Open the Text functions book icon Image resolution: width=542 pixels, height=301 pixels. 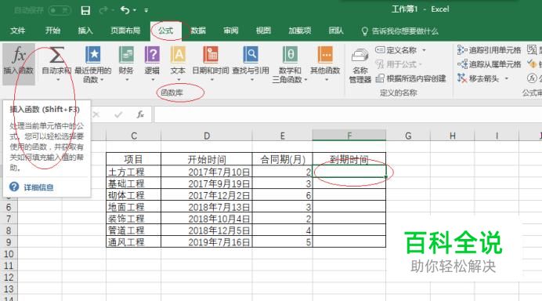click(178, 56)
